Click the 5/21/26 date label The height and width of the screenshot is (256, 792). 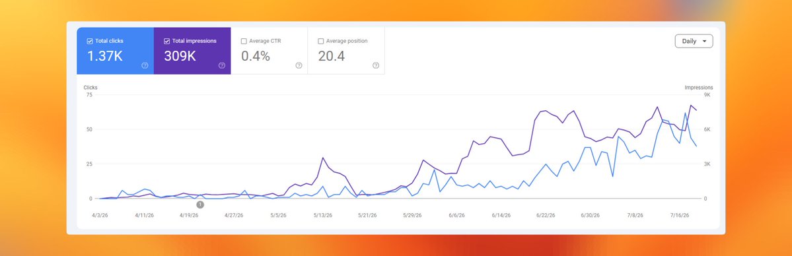pos(368,215)
